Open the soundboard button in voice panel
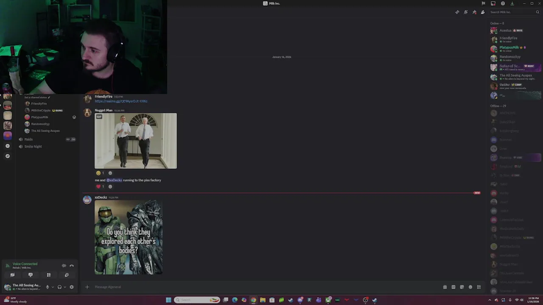Screen dimensions: 543x305 [x=67, y=275]
